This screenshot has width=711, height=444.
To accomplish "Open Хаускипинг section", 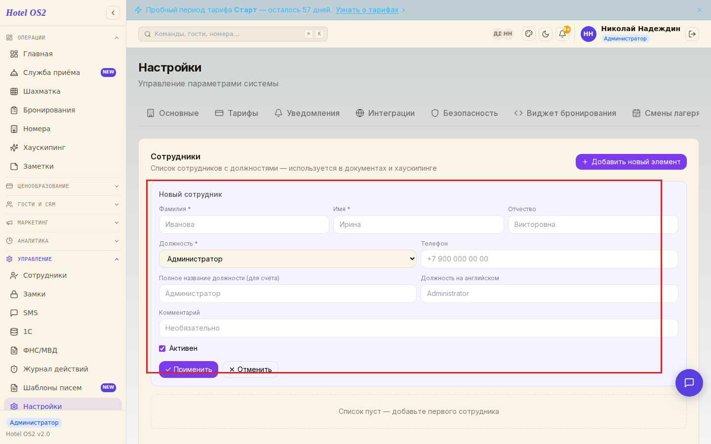I will 62,148.
